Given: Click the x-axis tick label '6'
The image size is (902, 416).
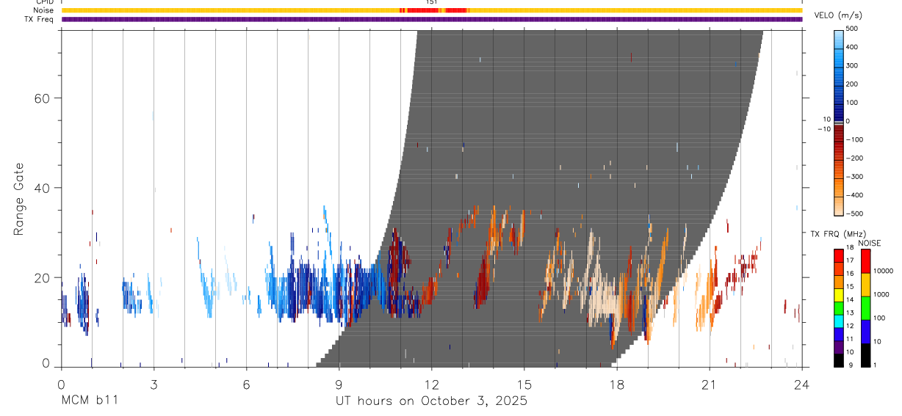Looking at the screenshot, I should 246,384.
